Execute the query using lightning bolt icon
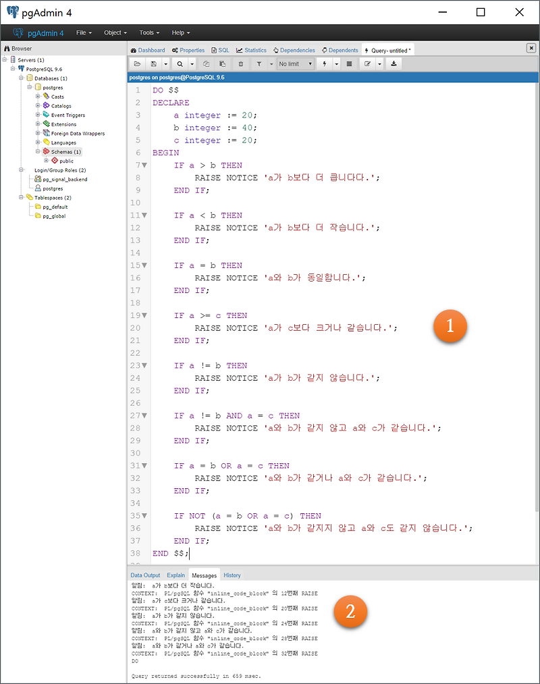Viewport: 540px width, 684px height. (325, 64)
